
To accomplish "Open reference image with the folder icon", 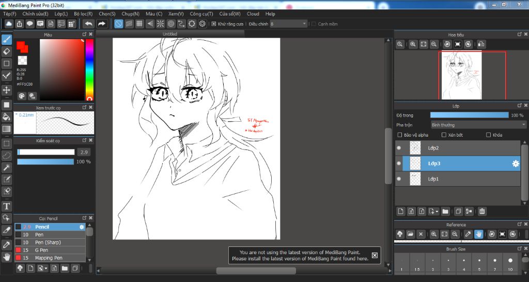I will click(x=410, y=234).
